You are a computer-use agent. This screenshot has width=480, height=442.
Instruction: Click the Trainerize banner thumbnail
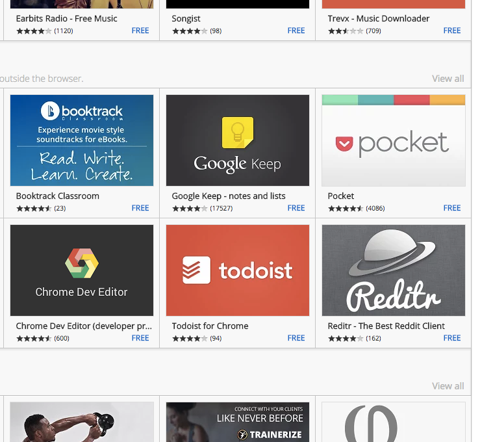(238, 422)
